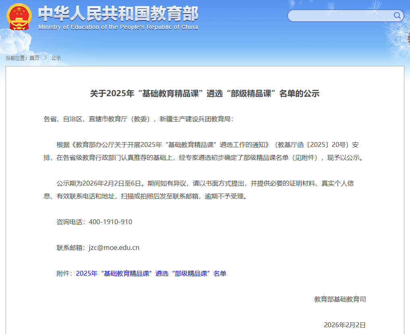Viewport: 410px width, 334px height.
Task: Go to 首页 in breadcrumb
Action: (35, 58)
